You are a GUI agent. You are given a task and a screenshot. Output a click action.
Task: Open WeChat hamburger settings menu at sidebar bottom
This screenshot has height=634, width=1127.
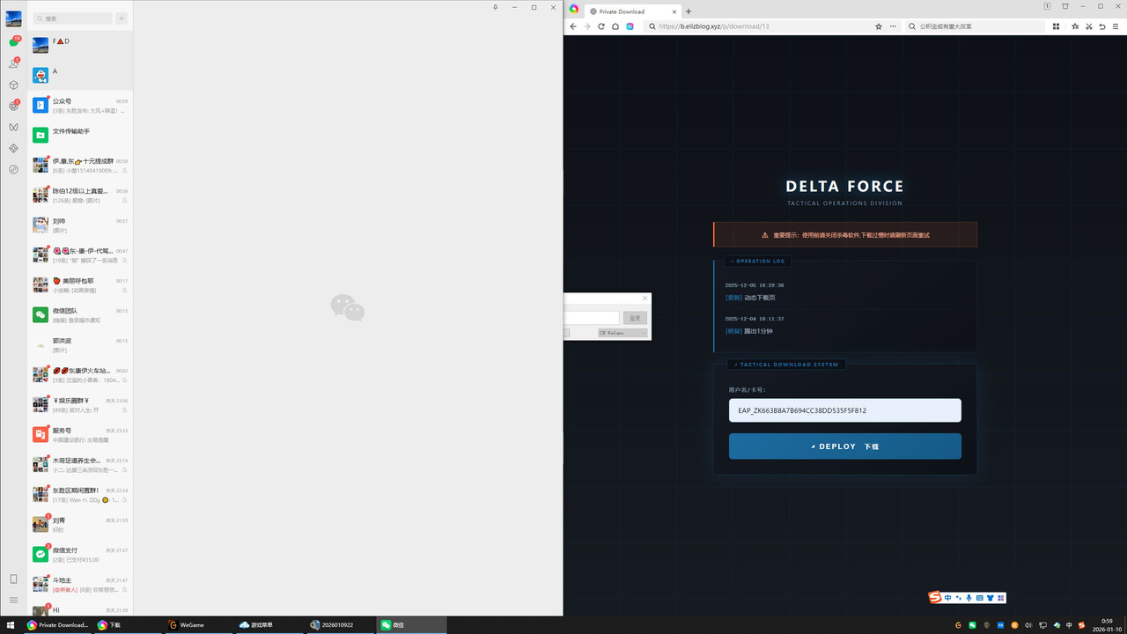coord(13,600)
